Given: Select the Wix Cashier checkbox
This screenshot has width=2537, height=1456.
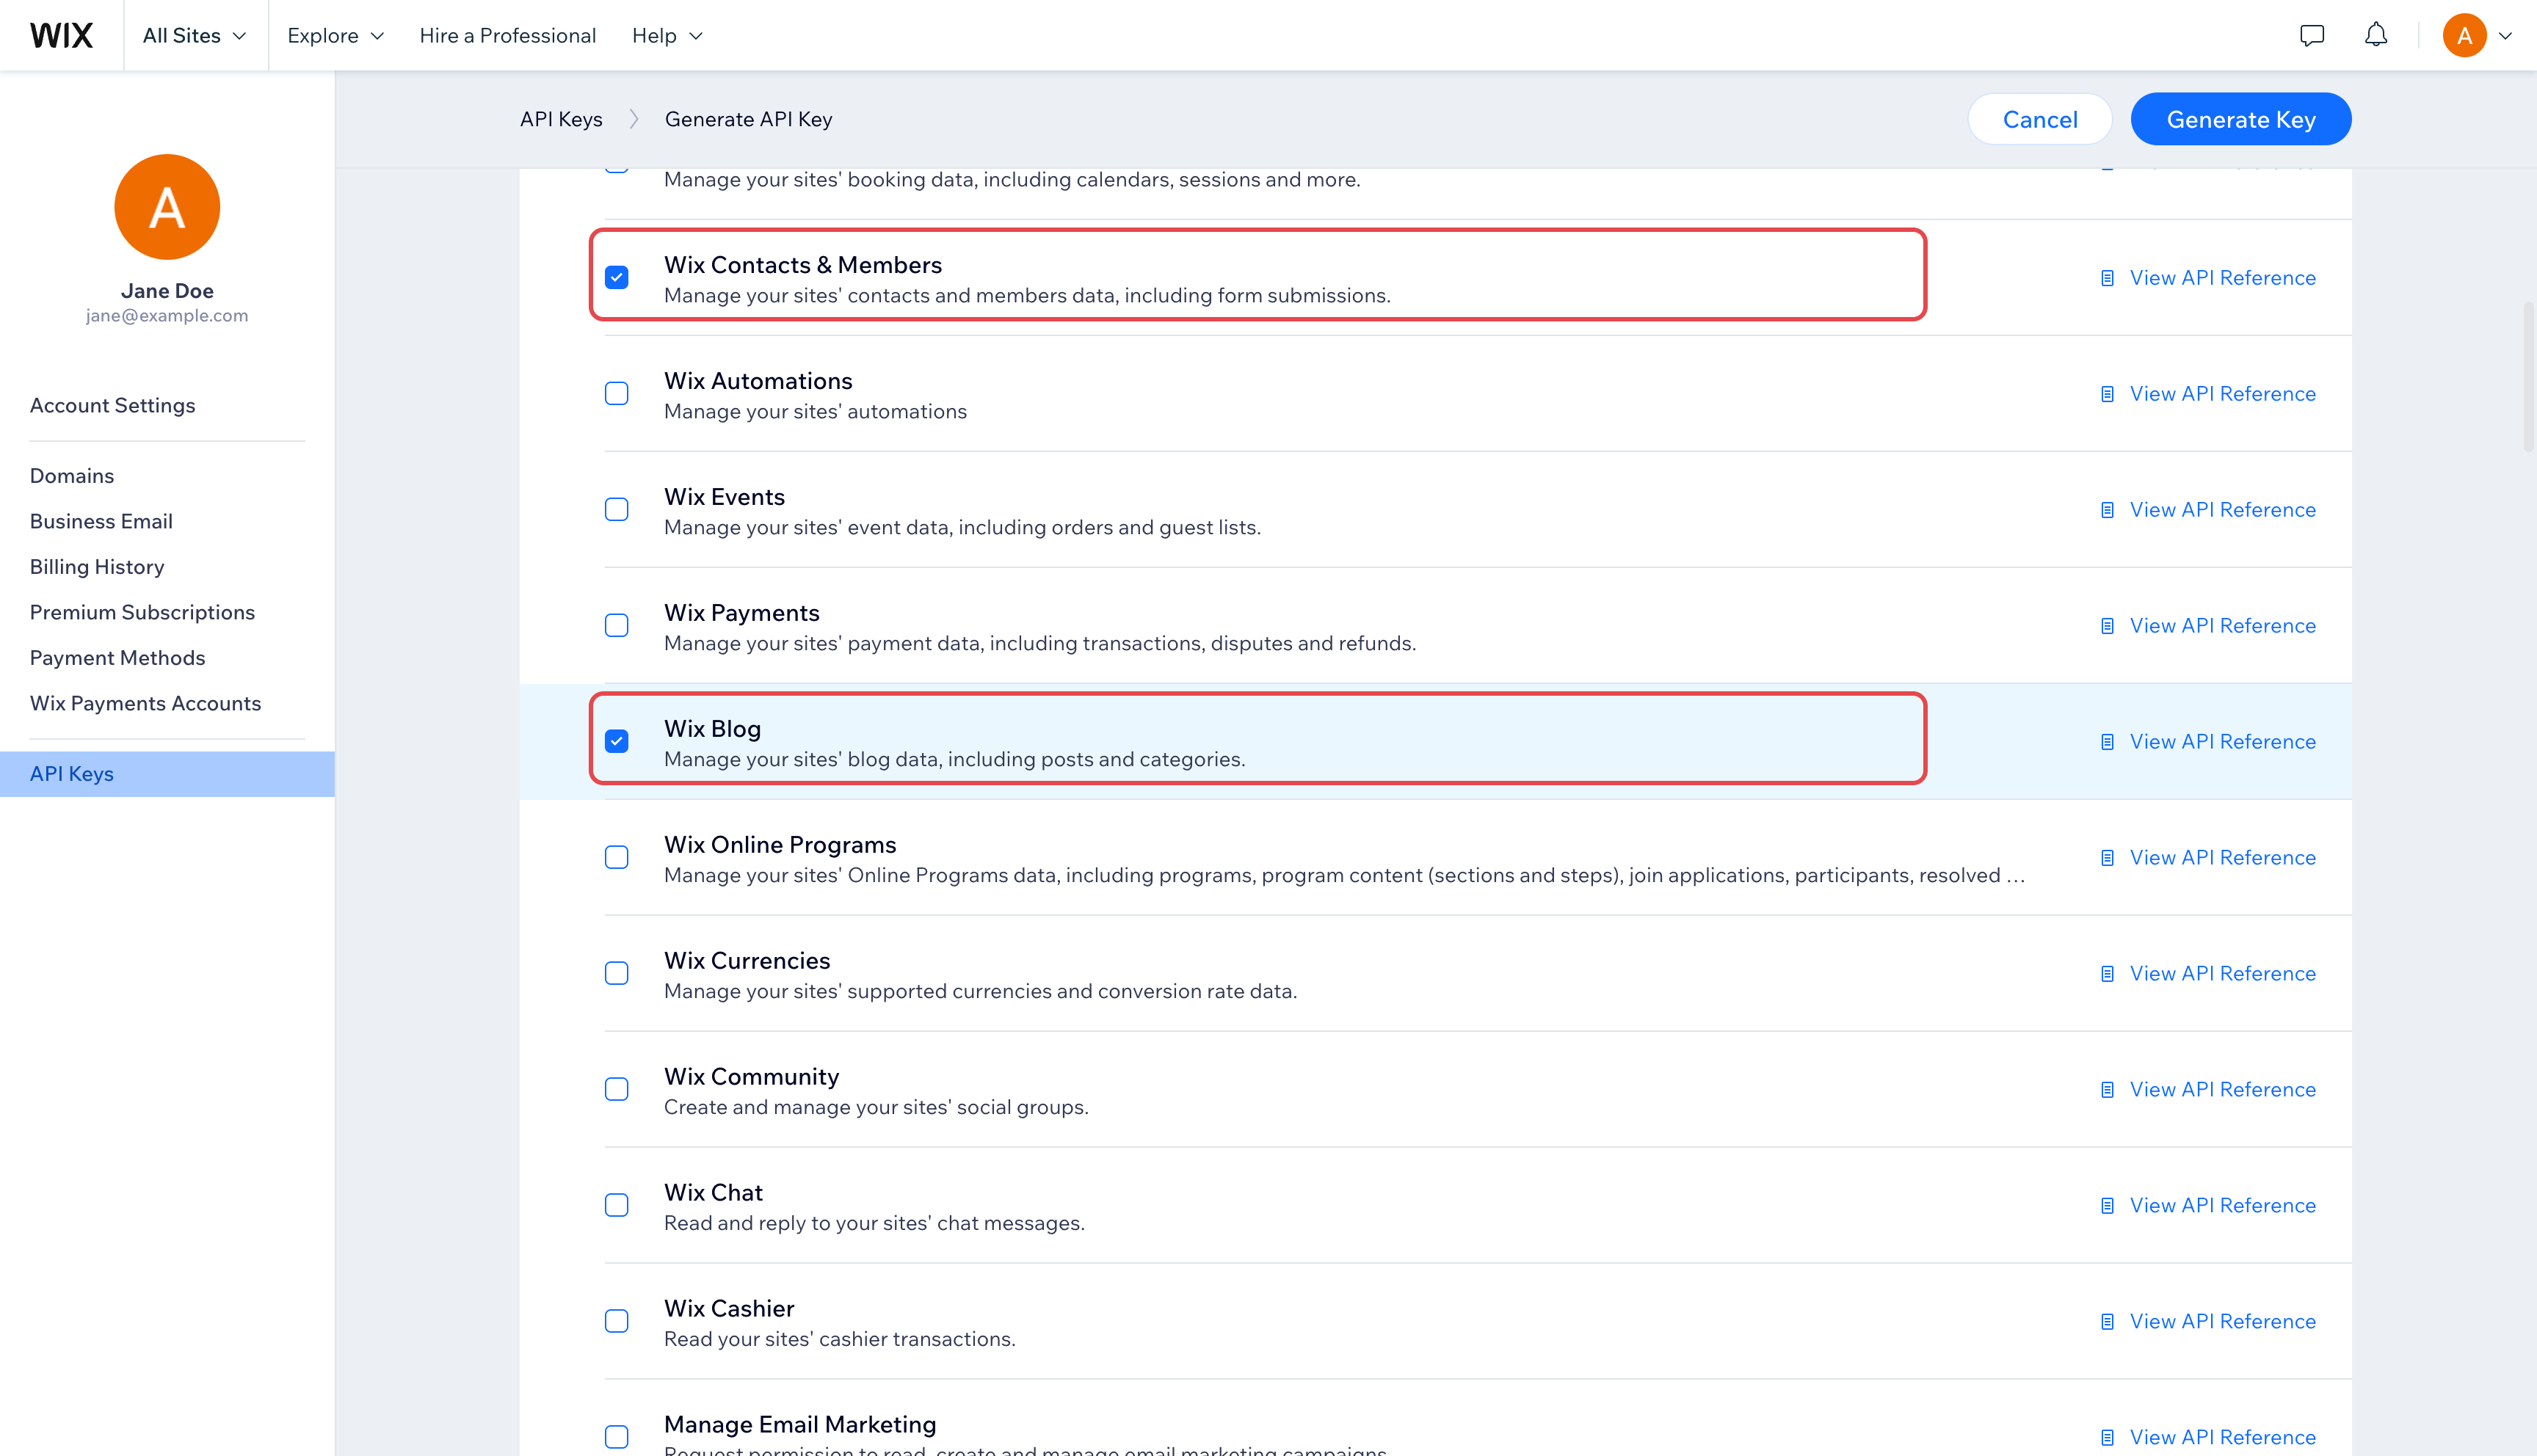Looking at the screenshot, I should click(x=617, y=1322).
